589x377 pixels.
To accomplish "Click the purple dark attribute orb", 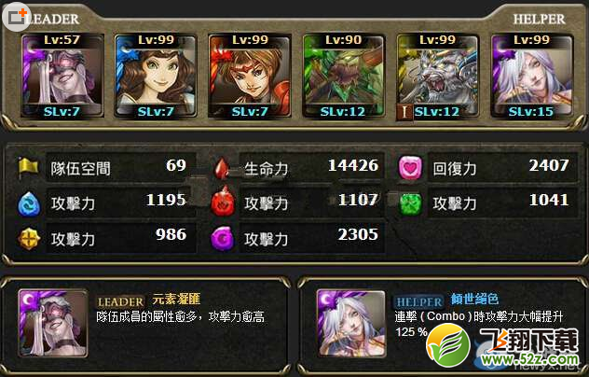I will tap(223, 238).
